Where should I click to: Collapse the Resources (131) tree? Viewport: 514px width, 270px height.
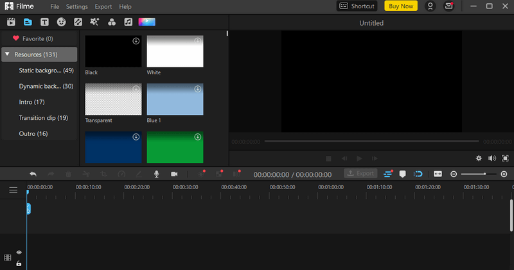click(x=8, y=54)
